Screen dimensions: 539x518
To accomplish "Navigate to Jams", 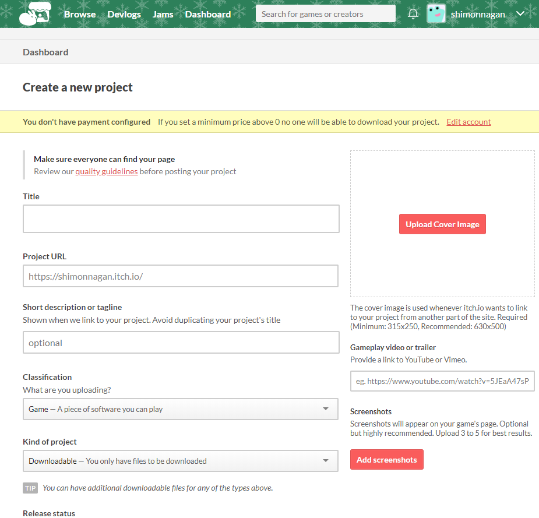I will pos(163,14).
